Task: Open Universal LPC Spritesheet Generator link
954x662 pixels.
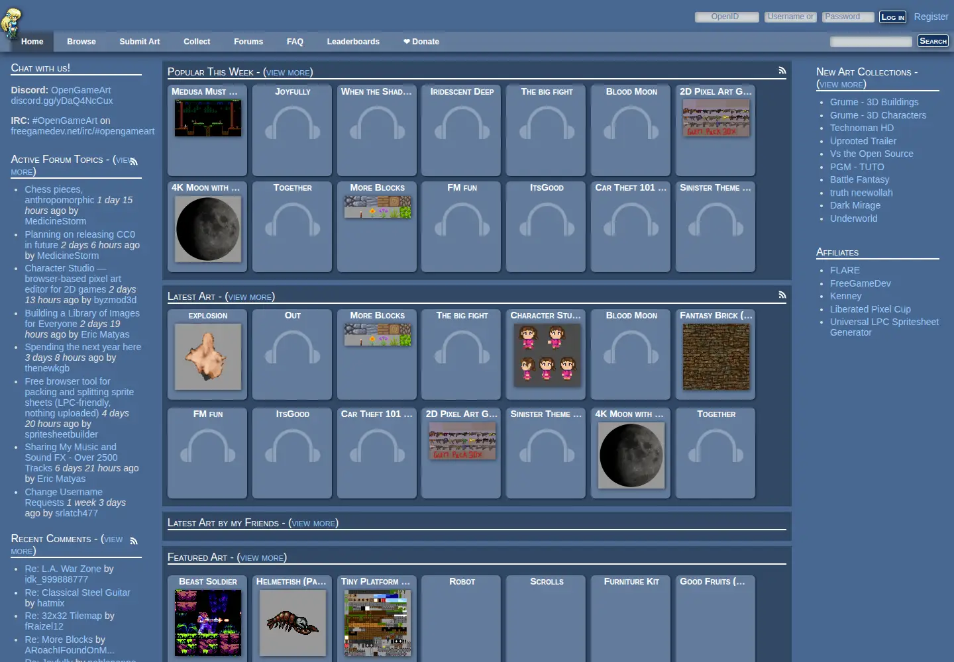Action: (884, 327)
